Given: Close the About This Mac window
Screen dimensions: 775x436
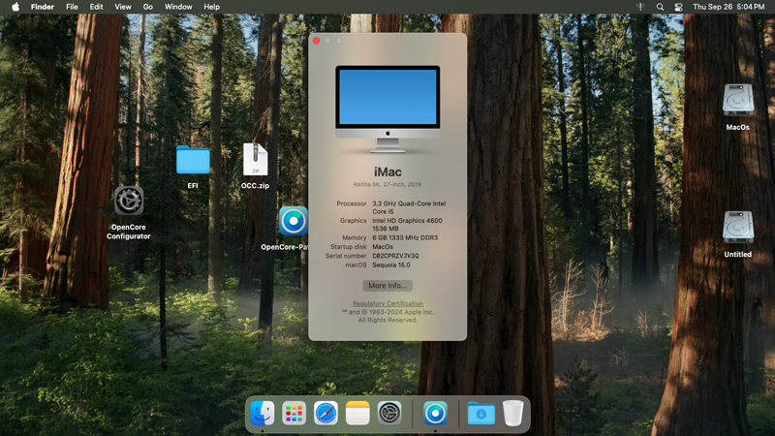Looking at the screenshot, I should [x=317, y=41].
